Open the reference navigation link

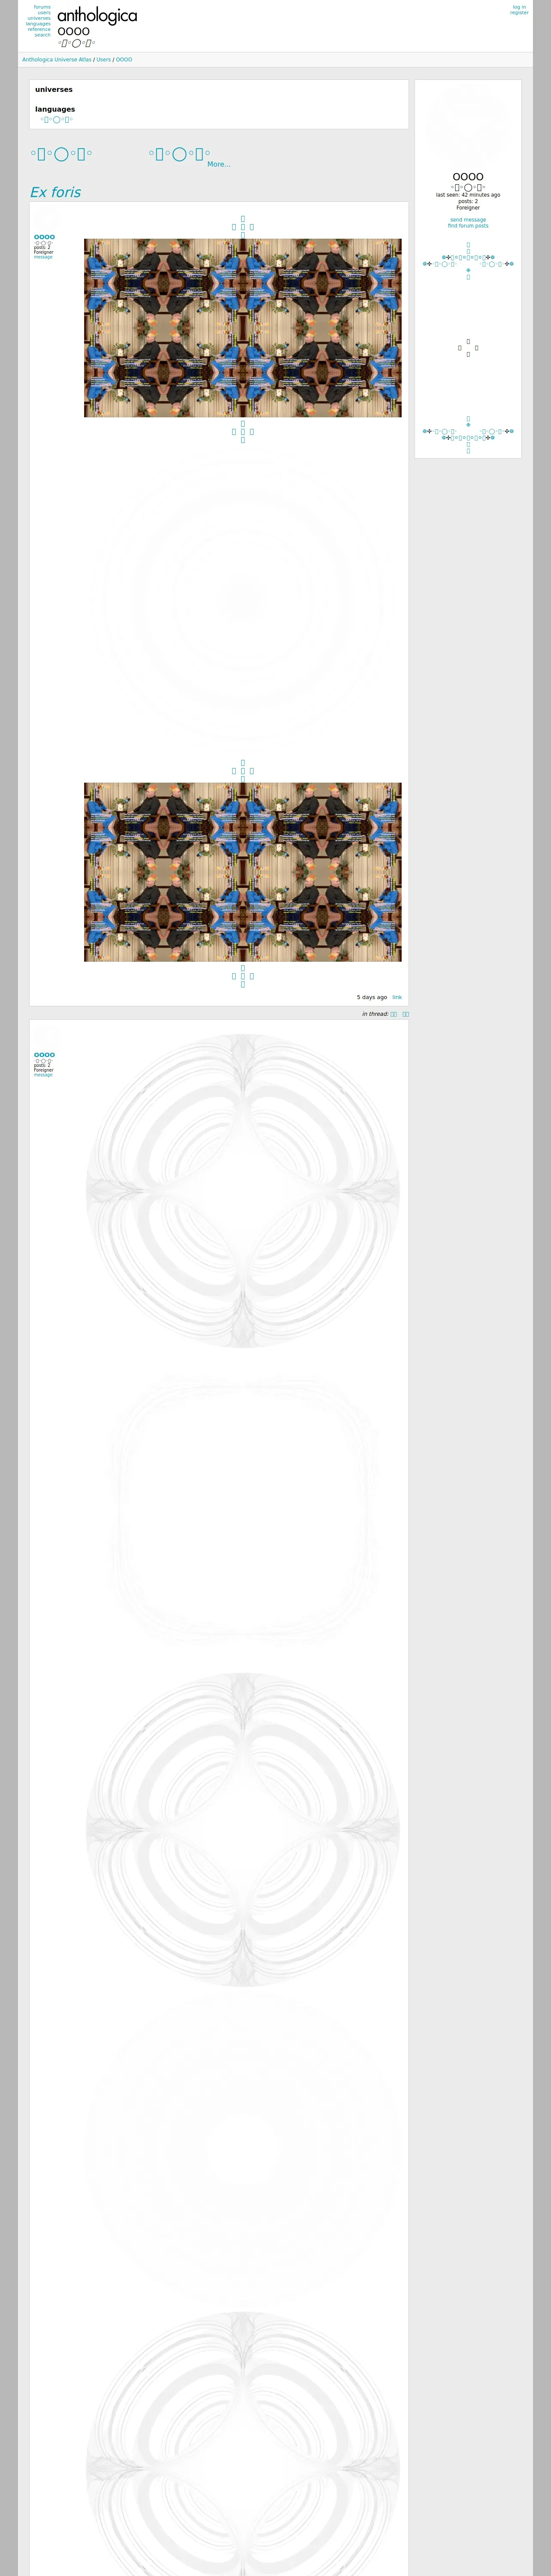(x=39, y=29)
